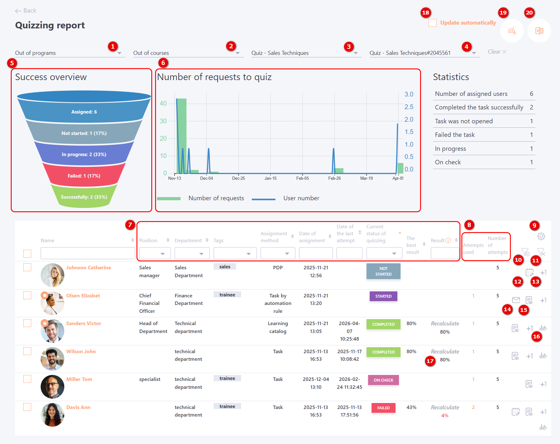Enable the Update automatically checkbox
Image resolution: width=560 pixels, height=444 pixels.
tap(432, 23)
